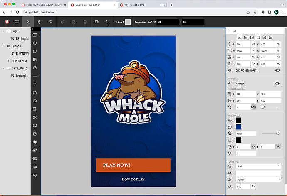Switch width unit percent button
Screen dimensions: 287x196
[x=253, y=50]
